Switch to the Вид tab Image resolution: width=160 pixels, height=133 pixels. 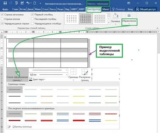click(67, 9)
